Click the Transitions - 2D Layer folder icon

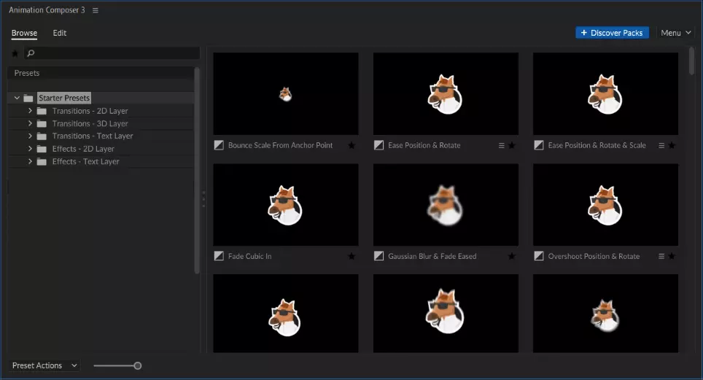[42, 111]
